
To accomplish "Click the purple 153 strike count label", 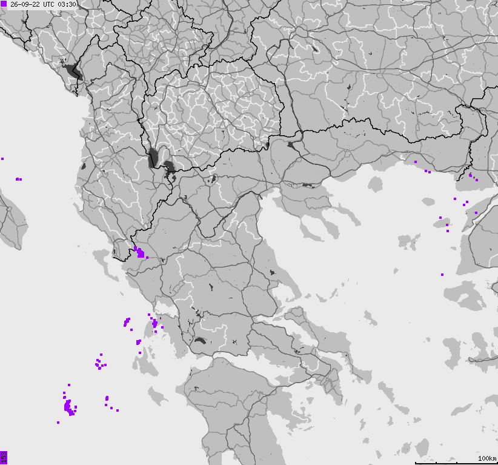I will (x=4, y=458).
